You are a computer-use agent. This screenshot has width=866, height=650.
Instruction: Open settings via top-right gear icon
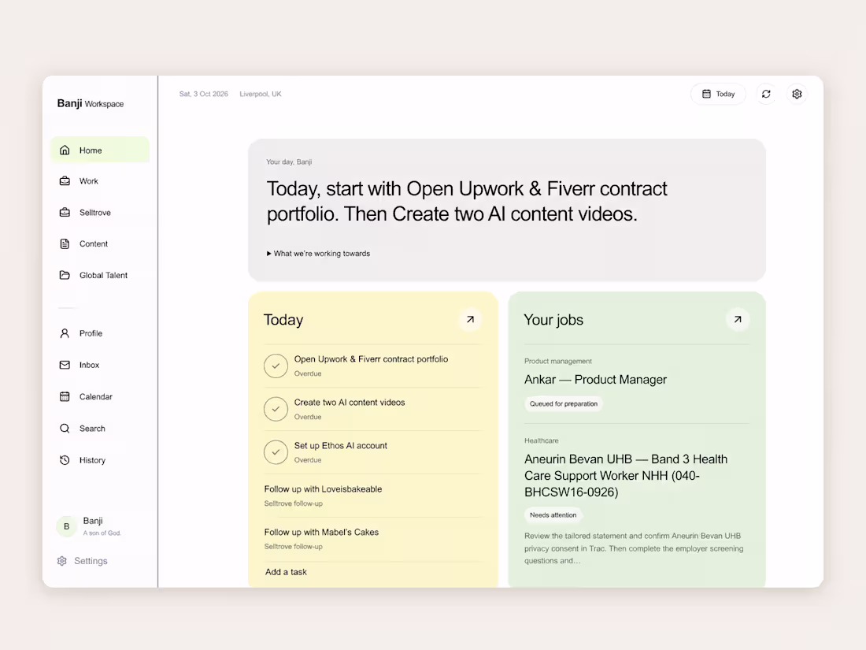pyautogui.click(x=797, y=94)
